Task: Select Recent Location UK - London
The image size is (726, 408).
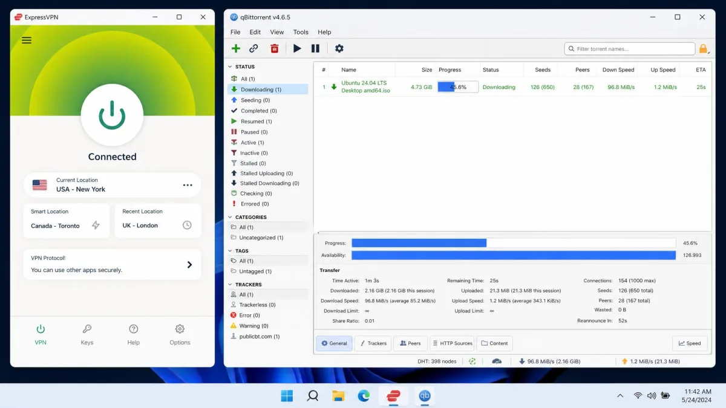Action: [158, 220]
